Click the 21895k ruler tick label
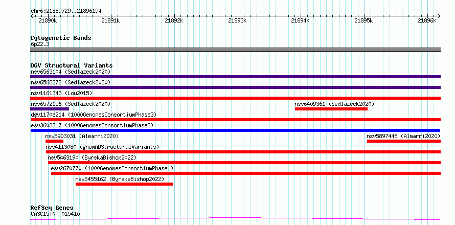The width and height of the screenshot is (455, 225). pos(364,21)
